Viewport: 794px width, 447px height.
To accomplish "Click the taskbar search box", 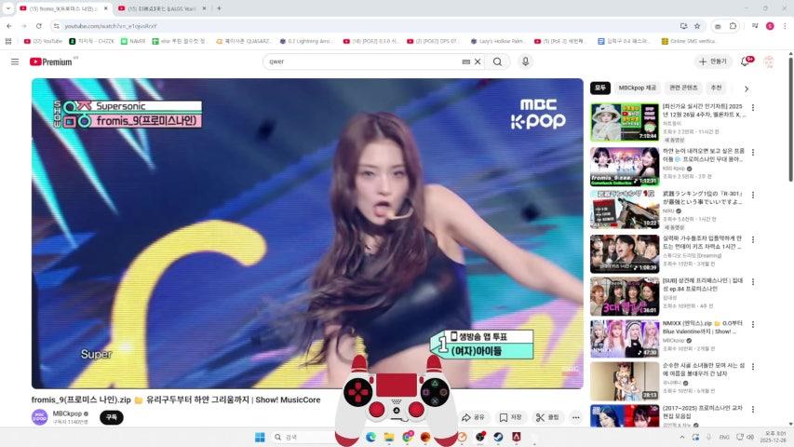I will coord(303,437).
